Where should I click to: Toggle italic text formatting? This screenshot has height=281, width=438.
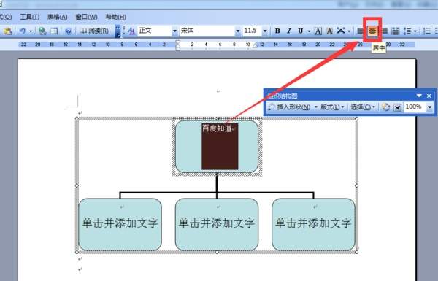pos(289,31)
